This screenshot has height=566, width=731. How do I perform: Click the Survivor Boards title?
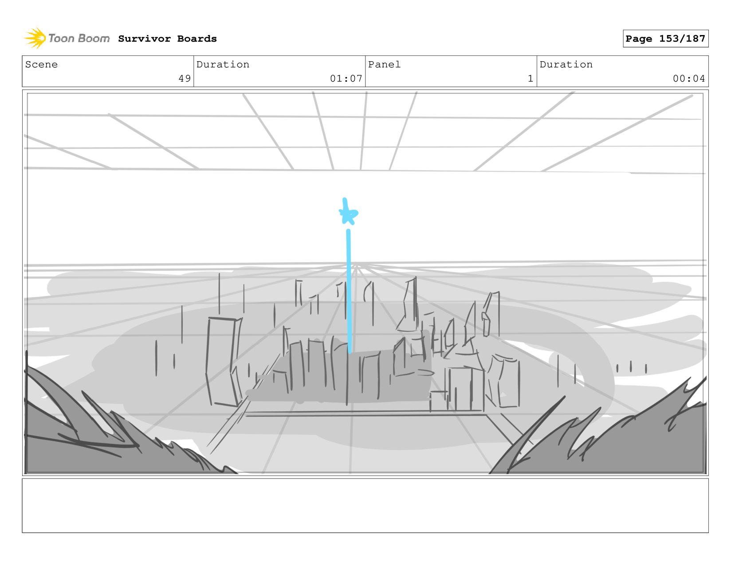(167, 39)
